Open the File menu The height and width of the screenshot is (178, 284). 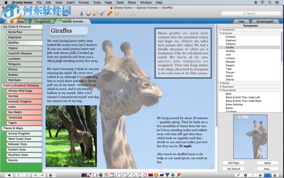pyautogui.click(x=39, y=2)
